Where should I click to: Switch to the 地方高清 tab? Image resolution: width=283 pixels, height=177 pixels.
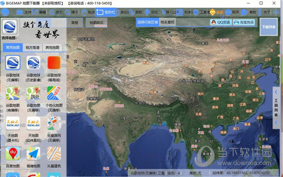33,47
